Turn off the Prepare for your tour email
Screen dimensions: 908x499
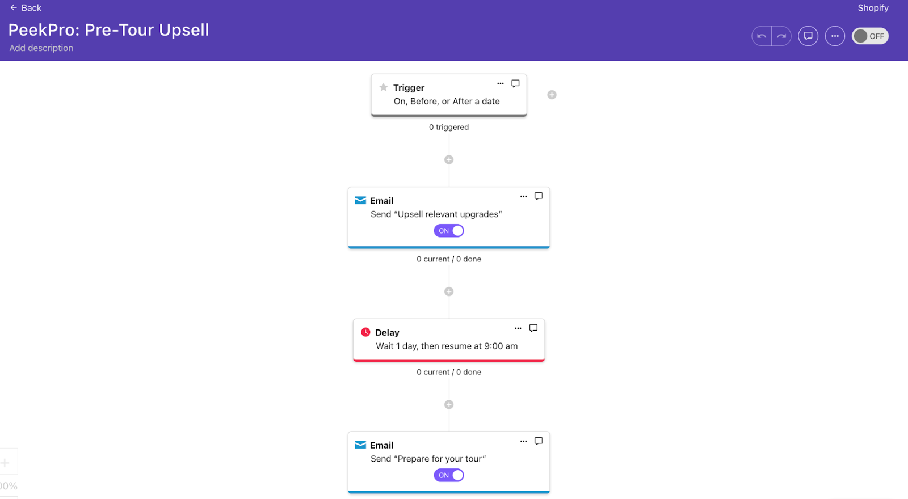point(449,475)
